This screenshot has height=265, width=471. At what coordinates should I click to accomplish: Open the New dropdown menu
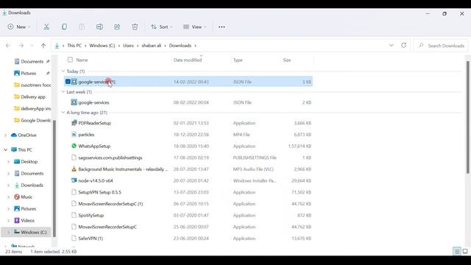[x=19, y=26]
